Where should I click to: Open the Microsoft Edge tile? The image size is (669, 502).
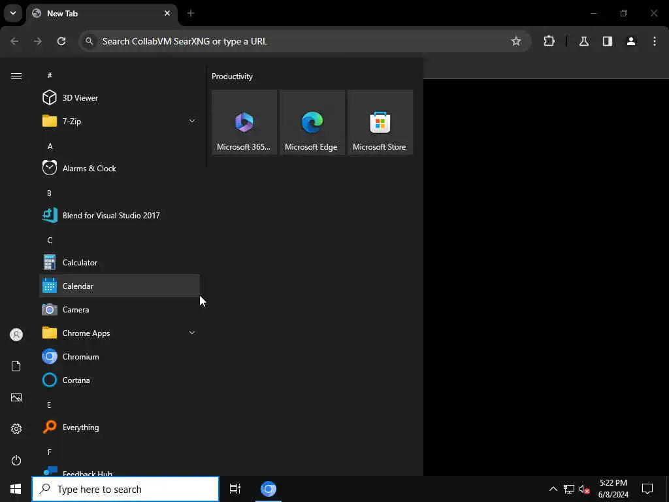[312, 122]
